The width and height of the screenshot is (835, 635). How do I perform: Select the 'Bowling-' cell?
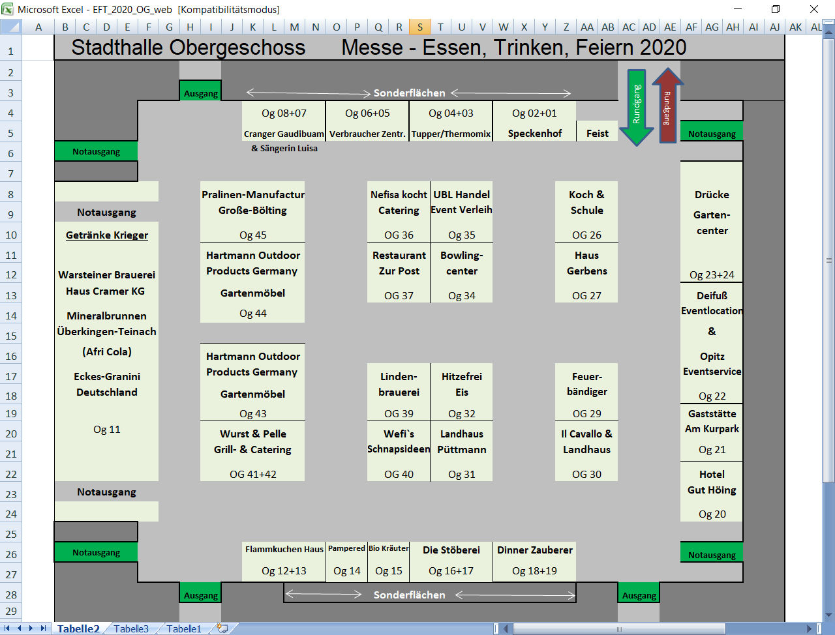pos(462,256)
